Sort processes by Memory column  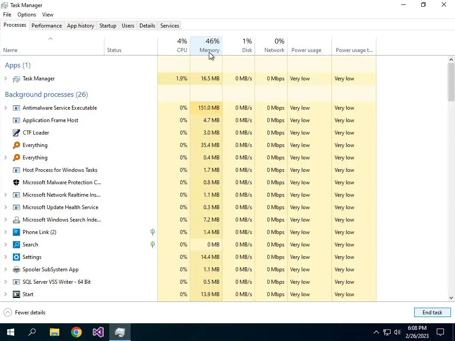206,46
